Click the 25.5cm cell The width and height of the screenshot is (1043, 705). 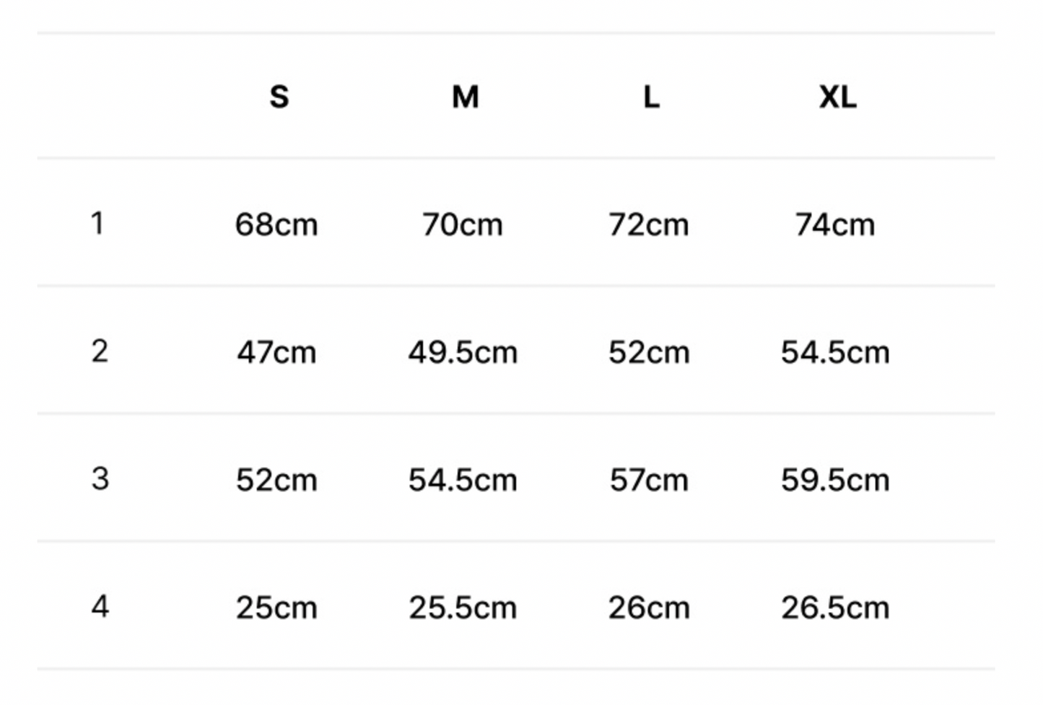[x=463, y=608]
